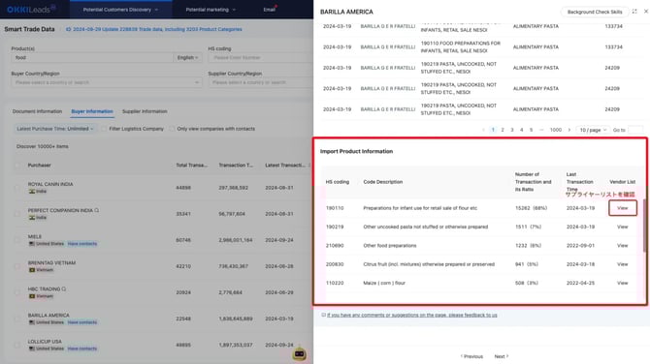Change the 10 / page size selector
Screen dimensions: 650x364
coord(593,130)
